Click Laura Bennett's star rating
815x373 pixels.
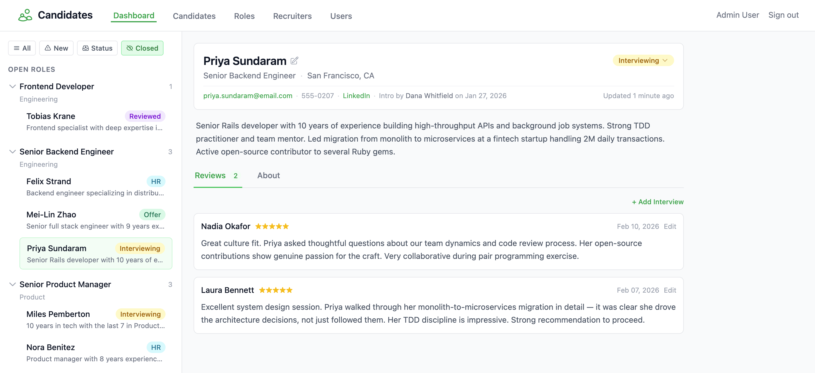pyautogui.click(x=275, y=290)
